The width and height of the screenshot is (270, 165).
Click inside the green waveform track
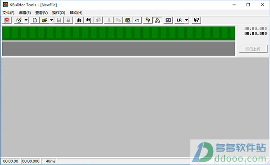[x=119, y=33]
